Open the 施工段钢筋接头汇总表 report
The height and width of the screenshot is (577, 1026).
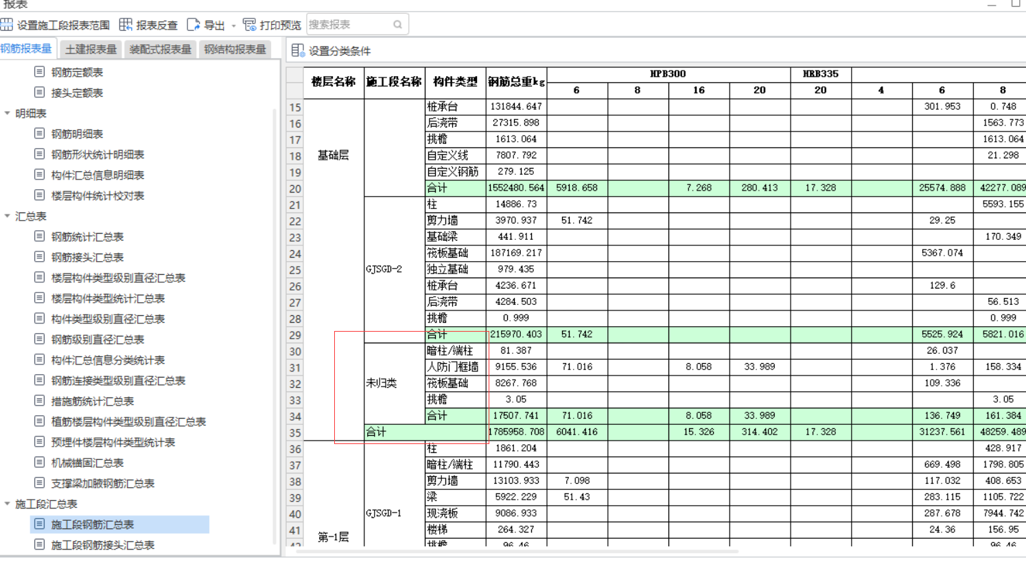tap(102, 545)
